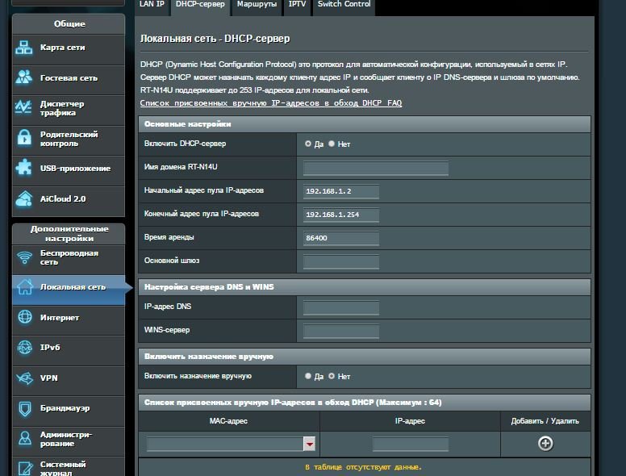
Task: Select Да for Включить DHCP-сервер
Action: [x=308, y=144]
